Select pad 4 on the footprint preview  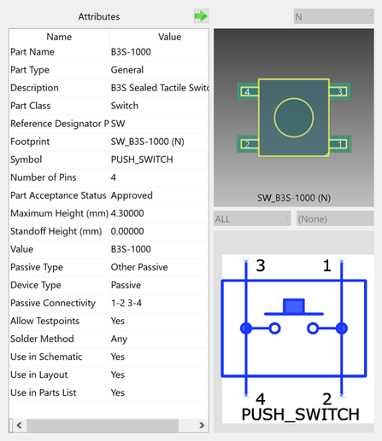click(248, 91)
